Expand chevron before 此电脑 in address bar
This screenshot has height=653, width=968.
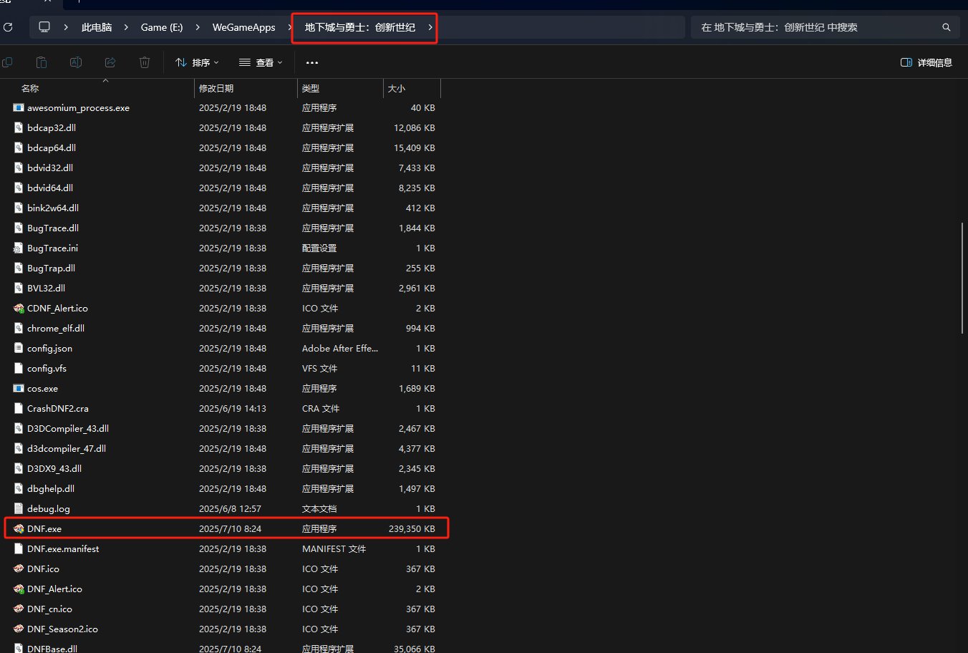[66, 27]
